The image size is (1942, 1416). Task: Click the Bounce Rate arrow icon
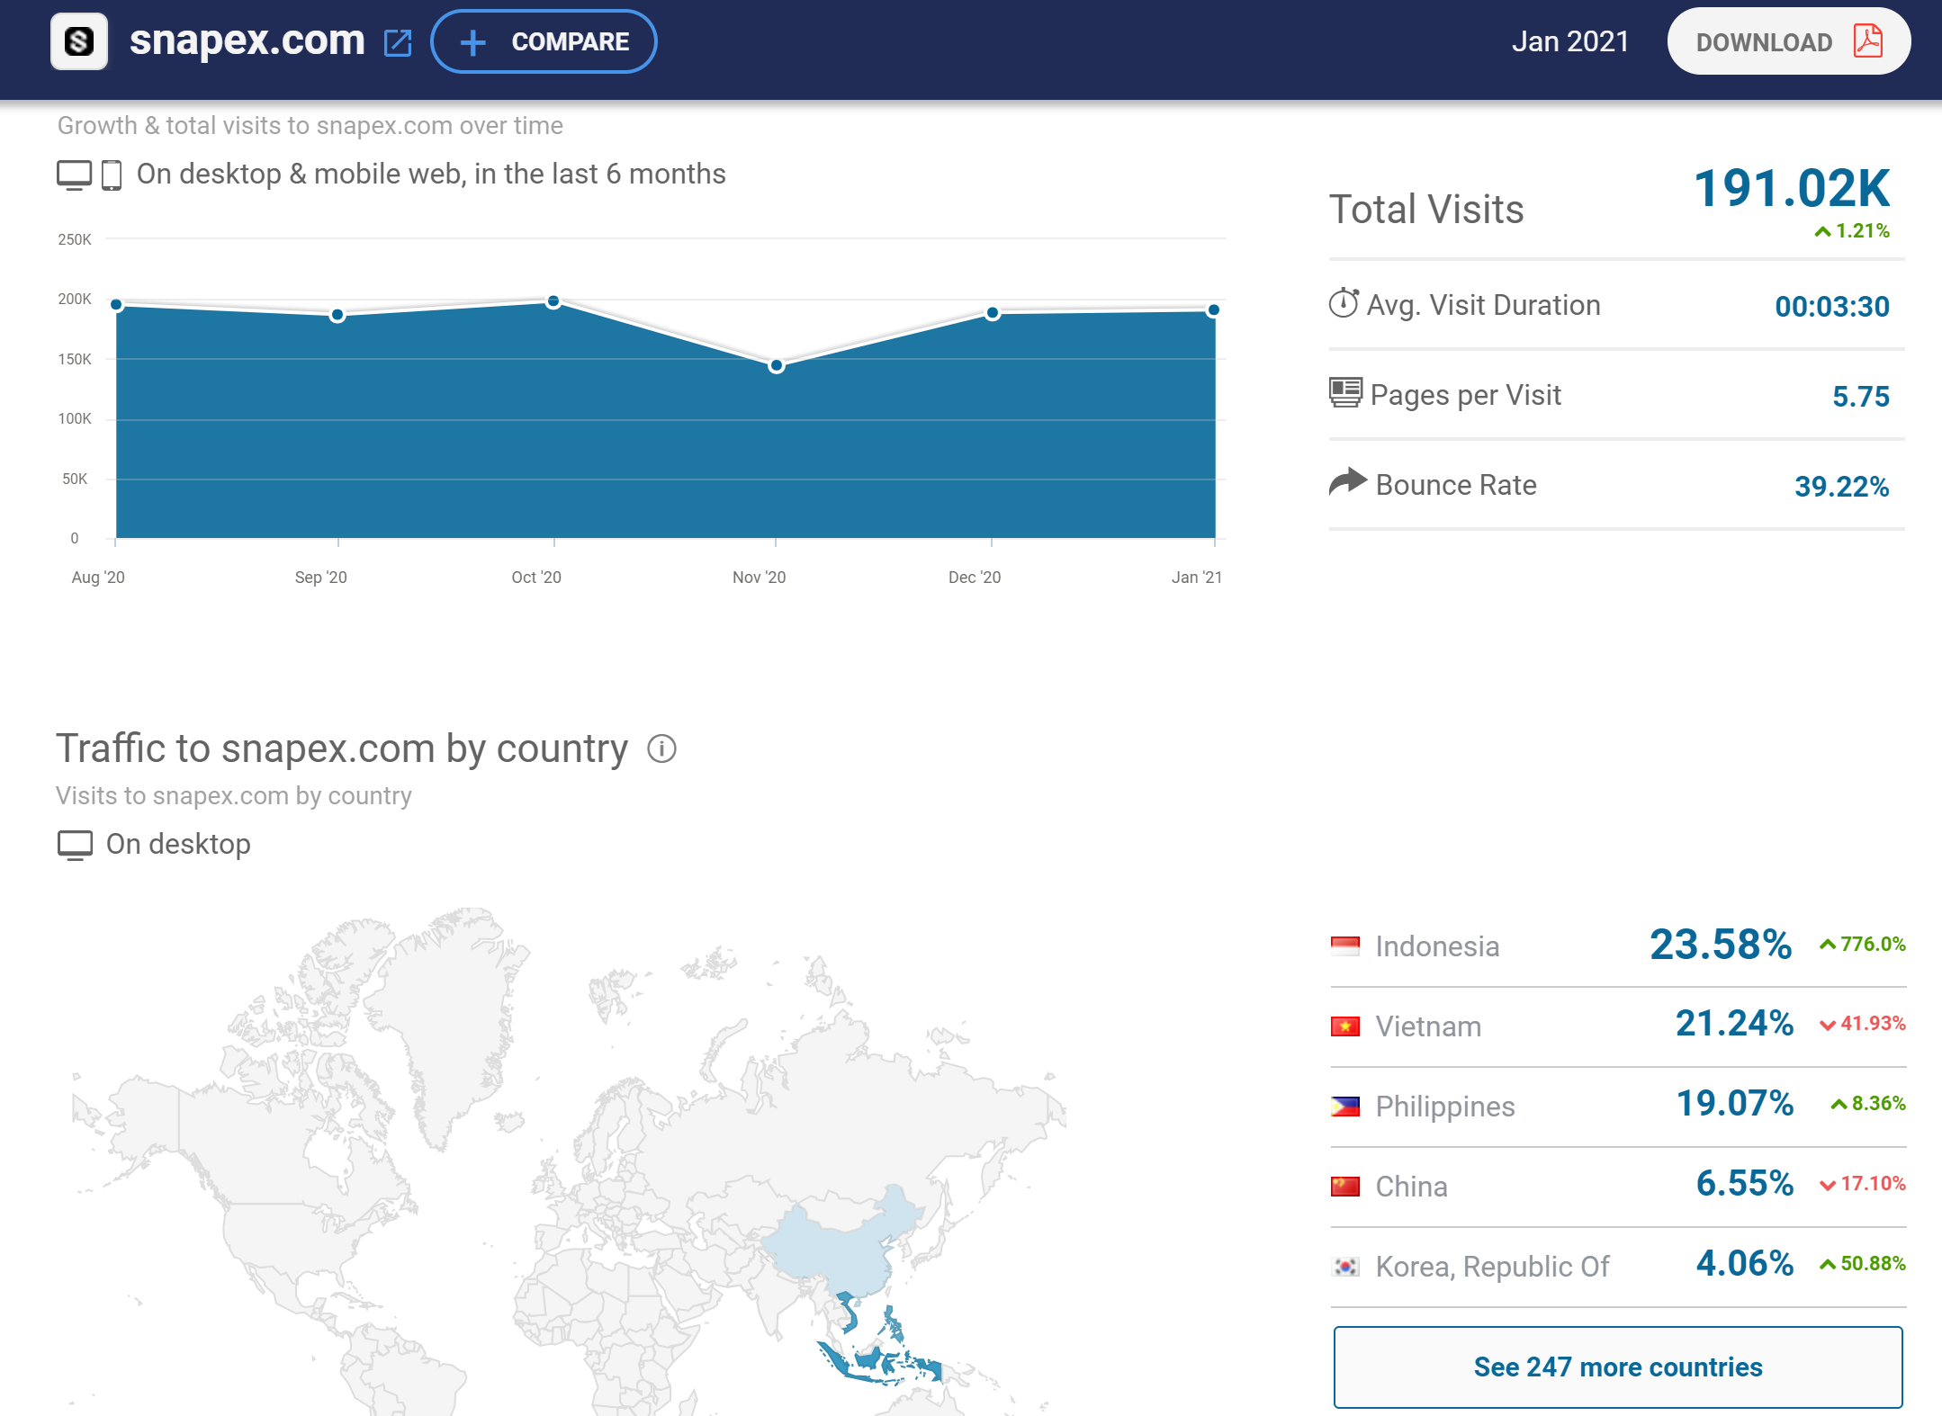(x=1347, y=482)
